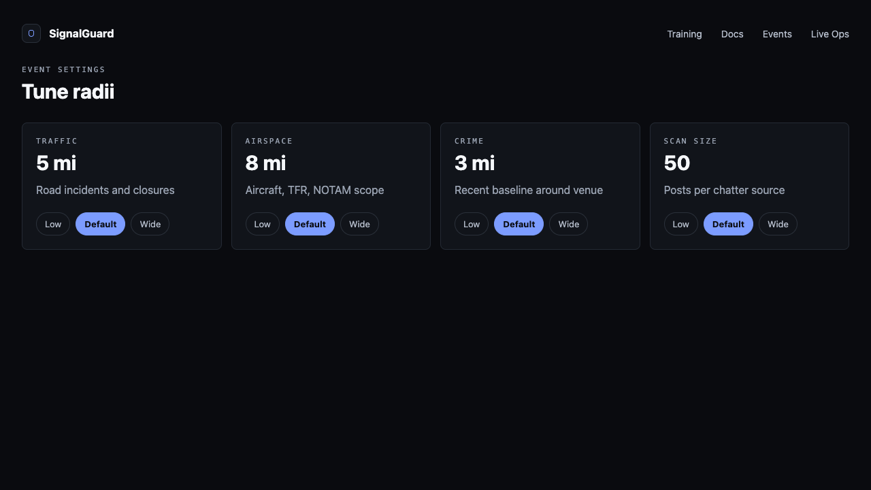The height and width of the screenshot is (490, 871).
Task: Open the SignalGuard home link
Action: click(68, 33)
